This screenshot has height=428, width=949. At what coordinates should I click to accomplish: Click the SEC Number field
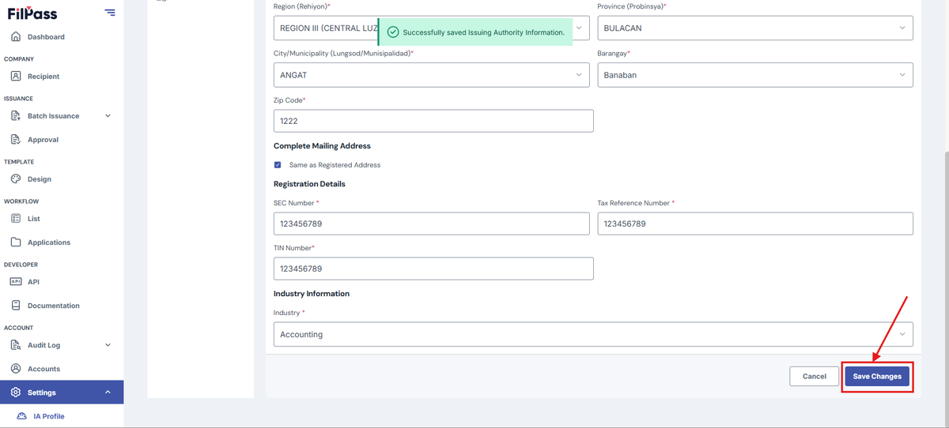point(432,223)
